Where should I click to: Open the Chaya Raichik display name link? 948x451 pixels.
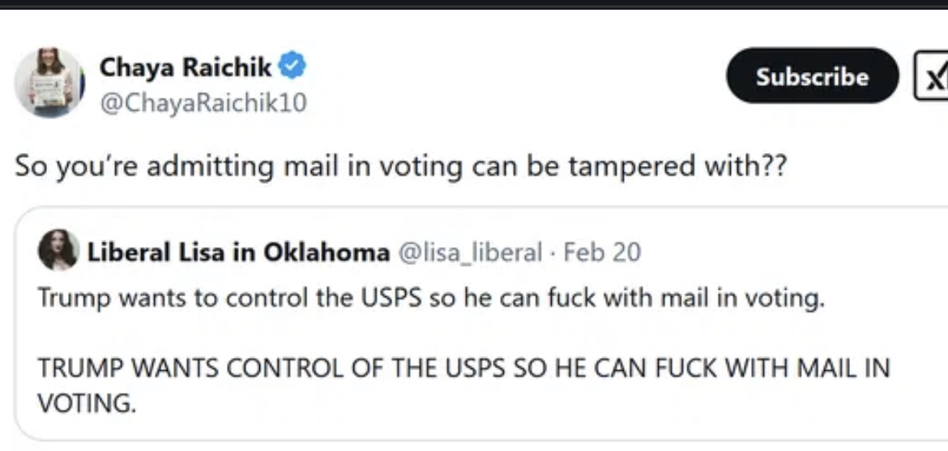pos(186,68)
